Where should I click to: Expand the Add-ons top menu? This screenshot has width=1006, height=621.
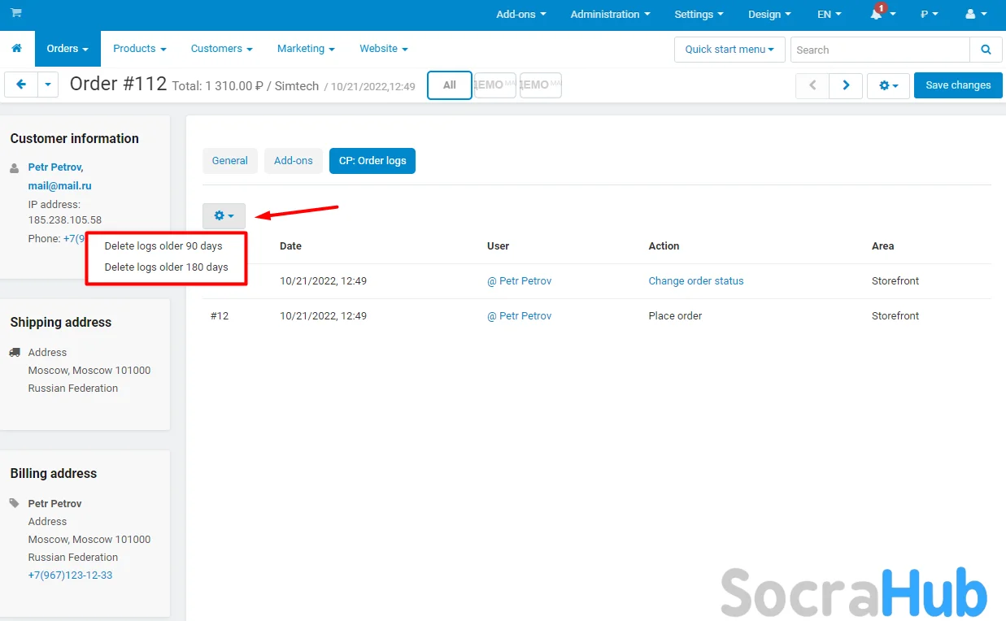pyautogui.click(x=520, y=15)
